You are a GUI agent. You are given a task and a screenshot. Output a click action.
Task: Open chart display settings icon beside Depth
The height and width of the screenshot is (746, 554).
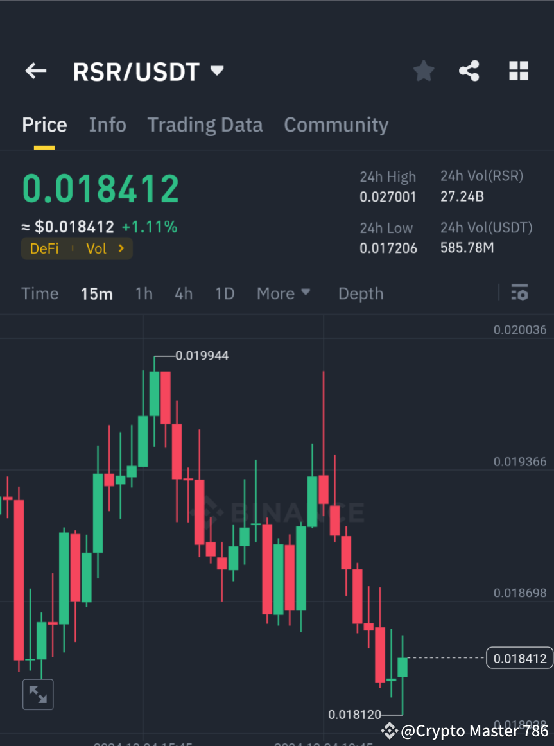520,293
